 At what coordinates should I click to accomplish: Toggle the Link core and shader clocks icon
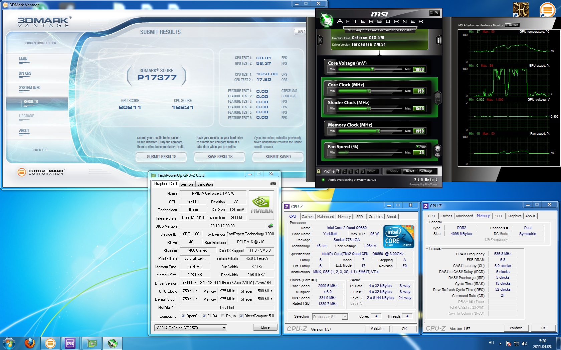437,98
